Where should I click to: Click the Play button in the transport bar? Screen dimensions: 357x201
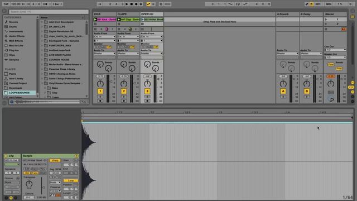click(x=127, y=4)
